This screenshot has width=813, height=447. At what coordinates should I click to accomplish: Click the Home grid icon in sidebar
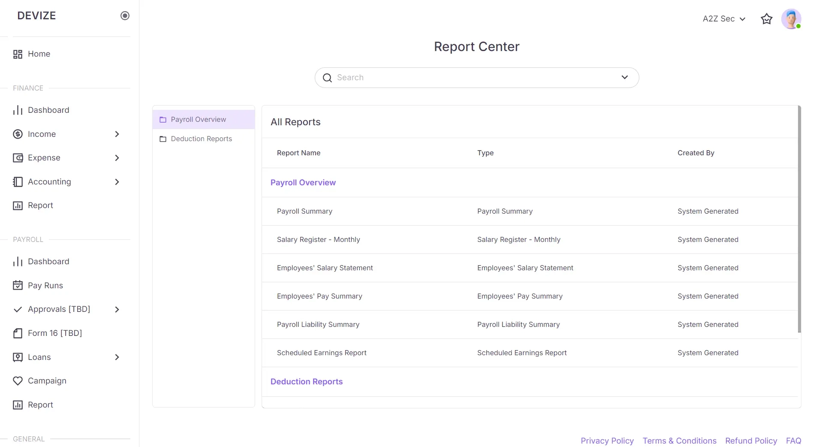18,54
